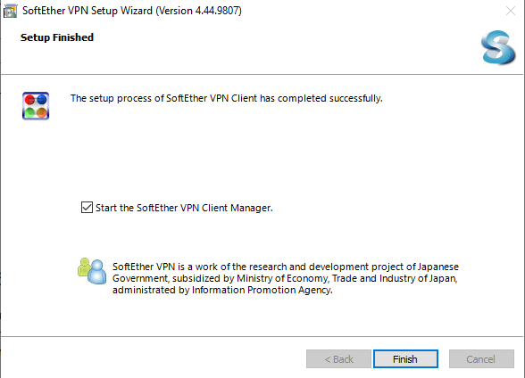
Task: Click the blue SoftEther S logo
Action: [x=498, y=47]
